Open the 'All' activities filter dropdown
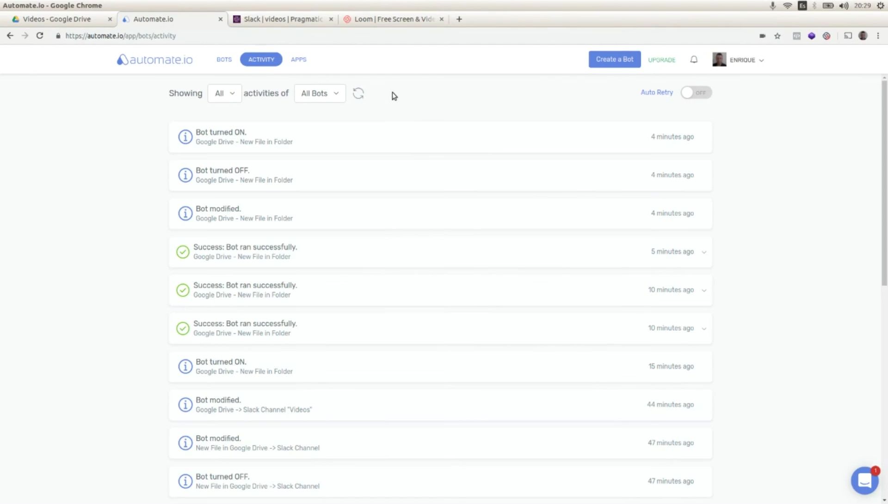The width and height of the screenshot is (888, 504). coord(224,93)
